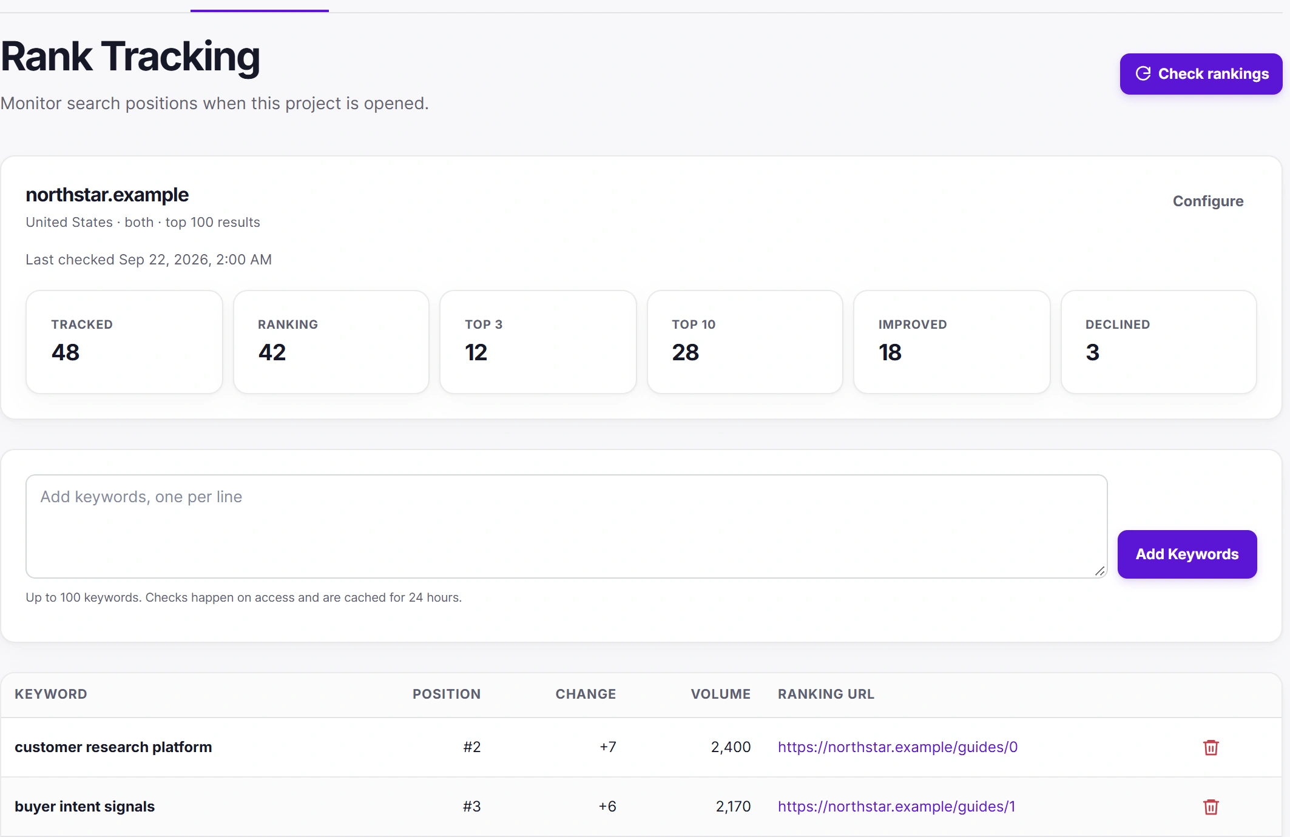Click the Change column header
This screenshot has width=1290, height=837.
point(586,694)
